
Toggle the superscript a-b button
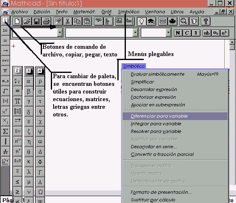(x=224, y=33)
